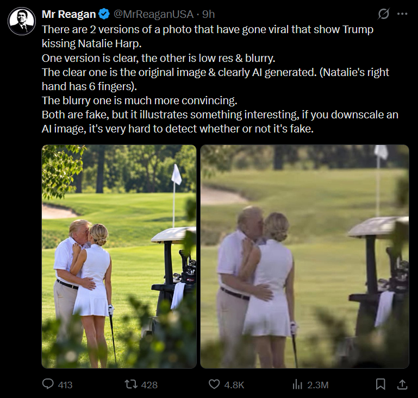Click the blue verified badge

pyautogui.click(x=104, y=14)
